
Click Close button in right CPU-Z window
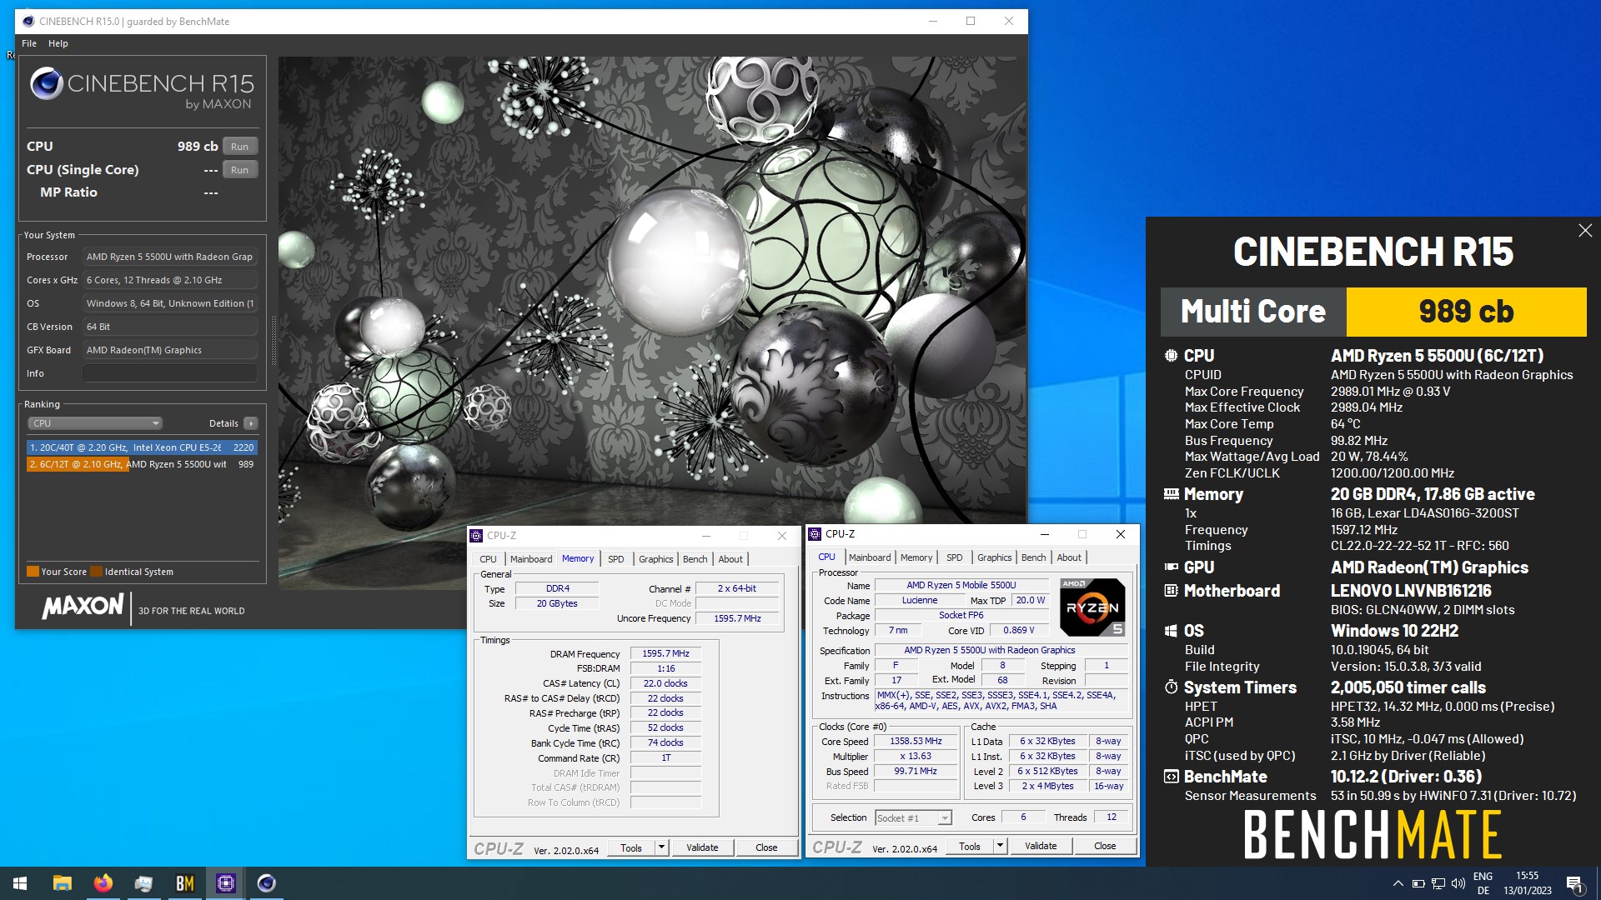point(1105,846)
